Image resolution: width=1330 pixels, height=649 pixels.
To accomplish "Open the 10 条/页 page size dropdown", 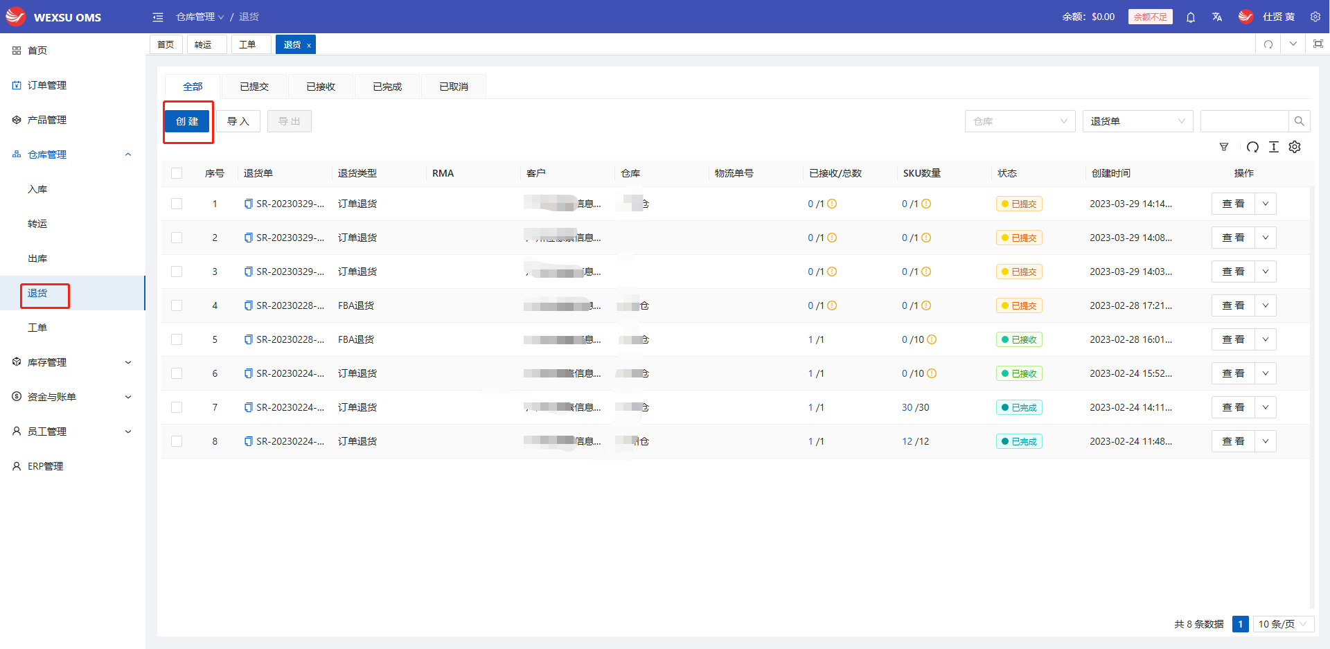I will 1283,624.
